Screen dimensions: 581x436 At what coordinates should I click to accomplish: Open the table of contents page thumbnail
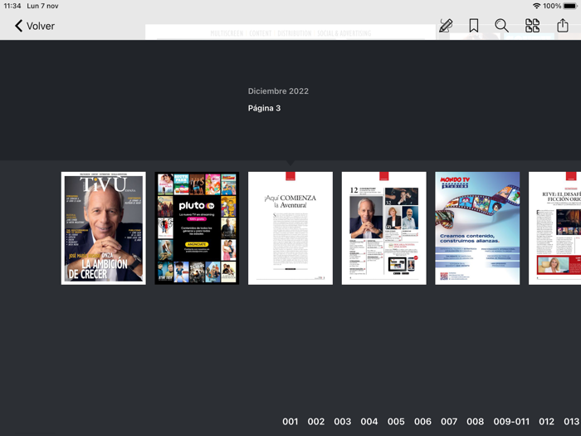point(383,228)
